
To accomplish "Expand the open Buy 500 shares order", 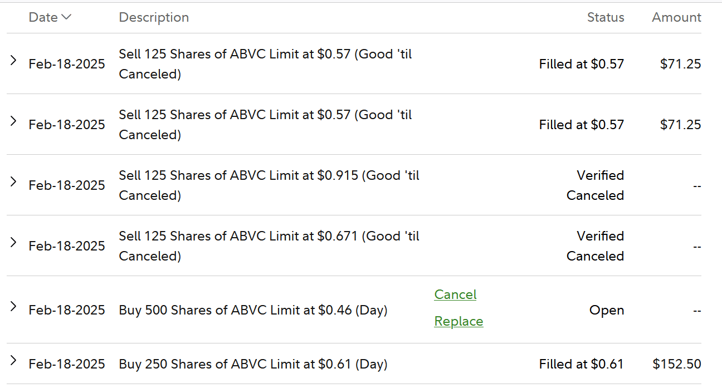I will [13, 307].
